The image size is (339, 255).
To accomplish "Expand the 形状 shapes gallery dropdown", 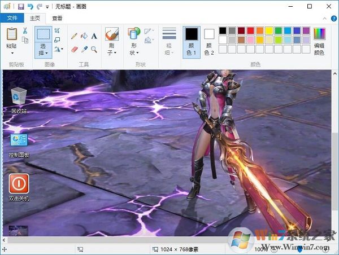I will [x=133, y=49].
